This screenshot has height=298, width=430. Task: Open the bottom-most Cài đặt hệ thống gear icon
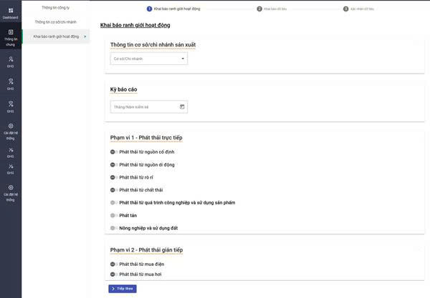click(11, 189)
